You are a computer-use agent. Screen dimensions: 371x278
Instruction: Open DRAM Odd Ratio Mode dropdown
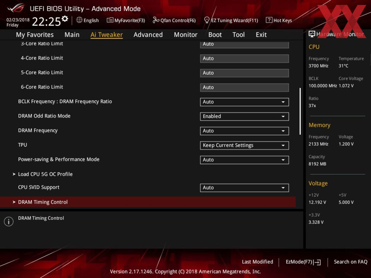point(244,116)
